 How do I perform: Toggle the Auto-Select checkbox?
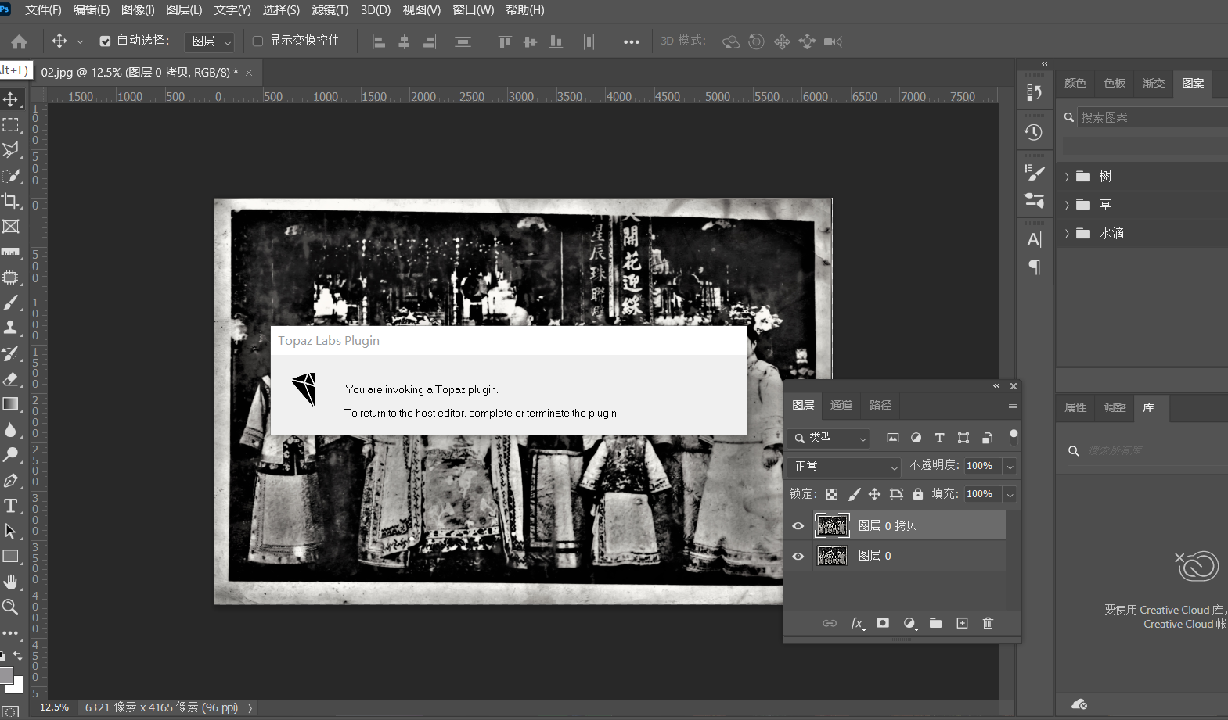[x=105, y=41]
